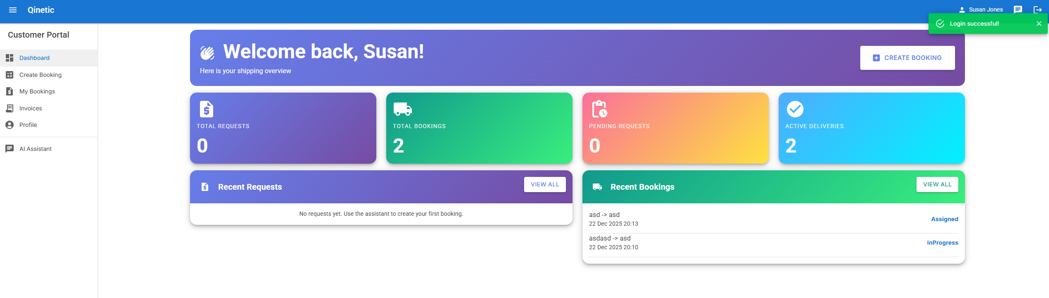The width and height of the screenshot is (1049, 298).
Task: Open the asdasd -> asd booking
Action: tap(774, 243)
